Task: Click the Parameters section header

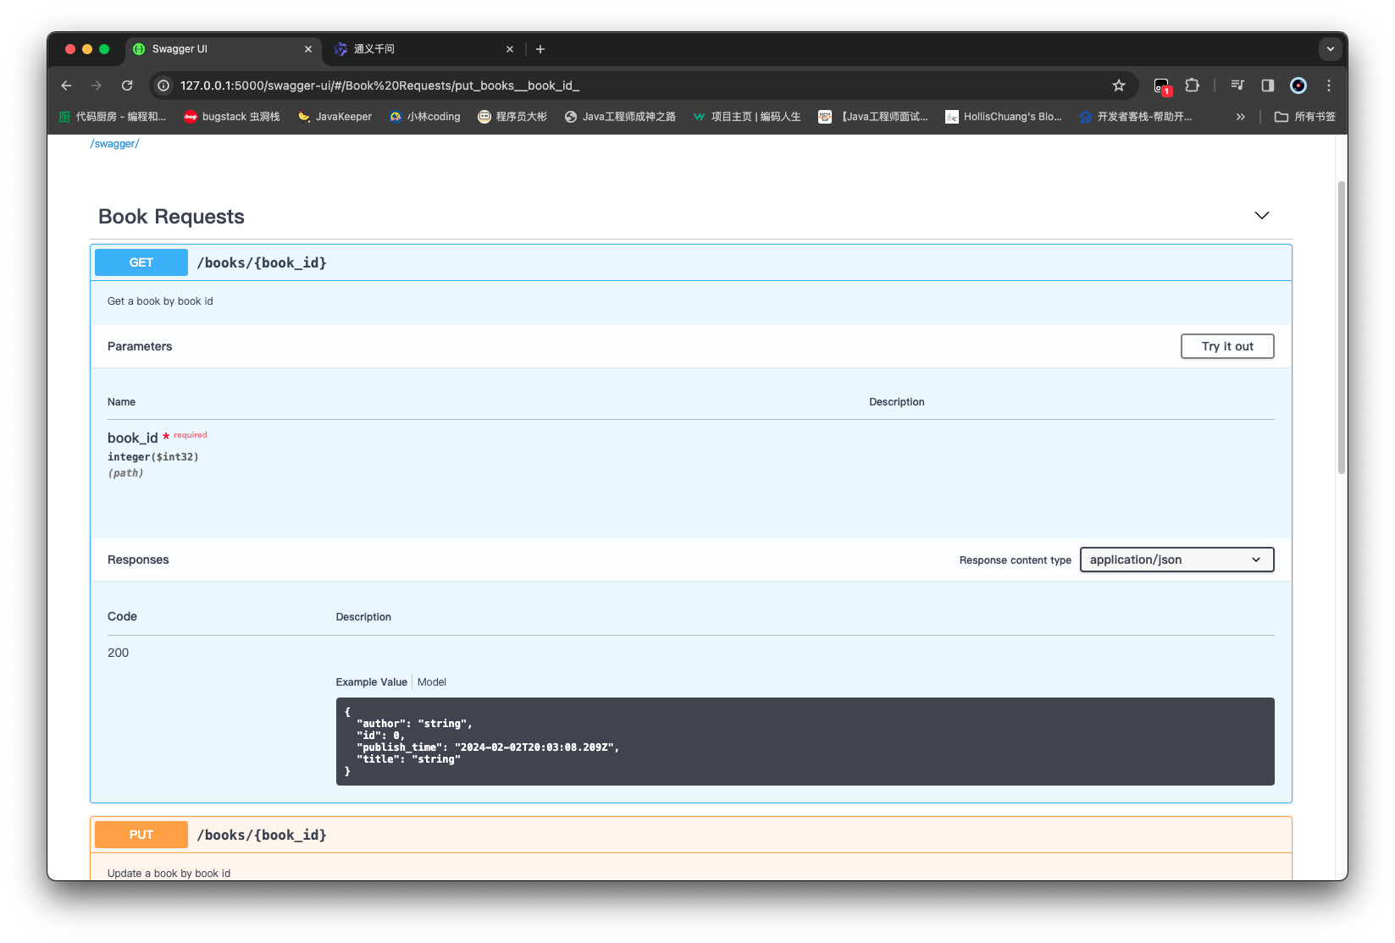Action: pos(140,346)
